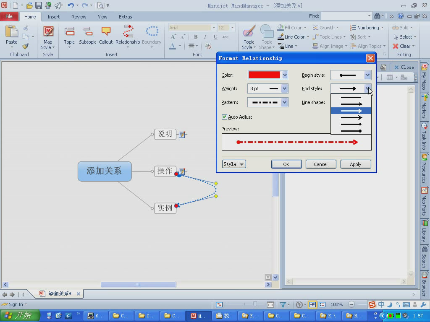Click the Windows 开始 Start button
The width and height of the screenshot is (430, 322).
pos(20,316)
